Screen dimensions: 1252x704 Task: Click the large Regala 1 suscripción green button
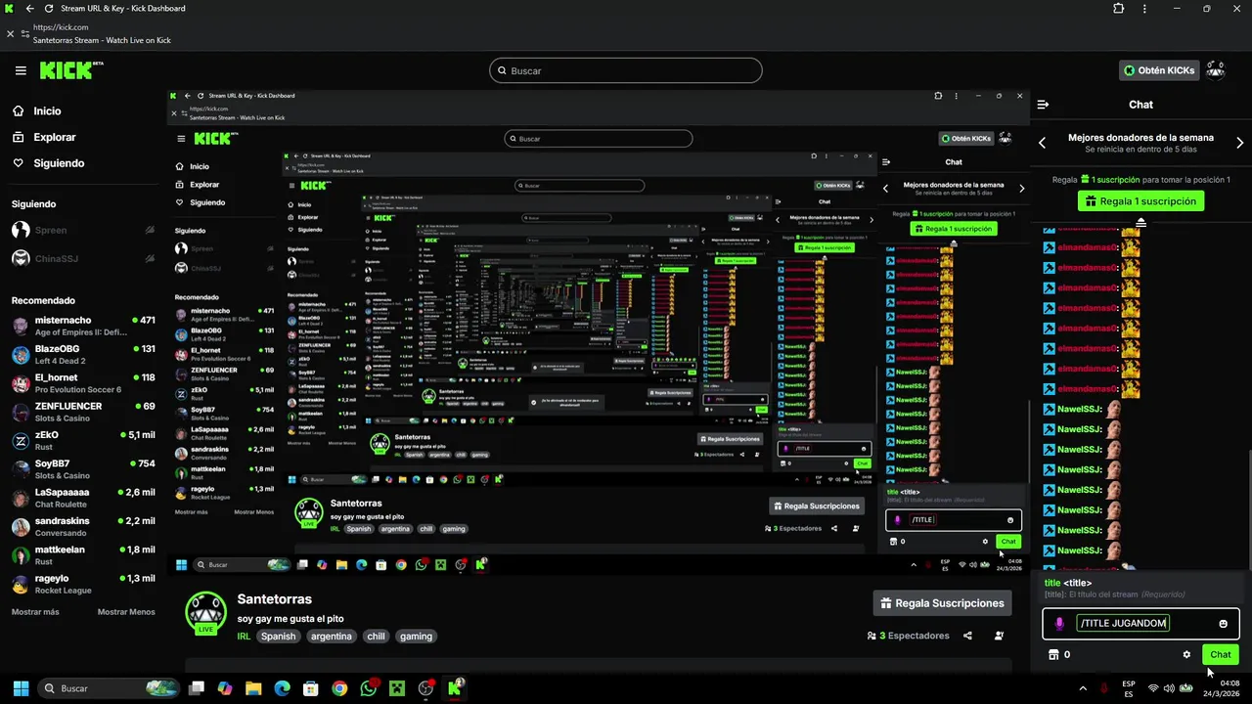point(1140,201)
